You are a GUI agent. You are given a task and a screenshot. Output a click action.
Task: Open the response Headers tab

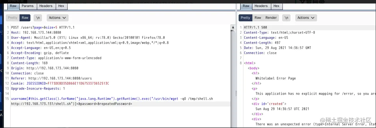point(261,6)
